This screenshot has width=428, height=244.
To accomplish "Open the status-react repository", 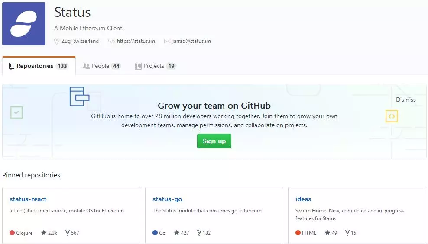I will click(28, 199).
